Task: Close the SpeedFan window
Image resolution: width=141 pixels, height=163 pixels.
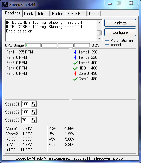Action: tap(131, 3)
